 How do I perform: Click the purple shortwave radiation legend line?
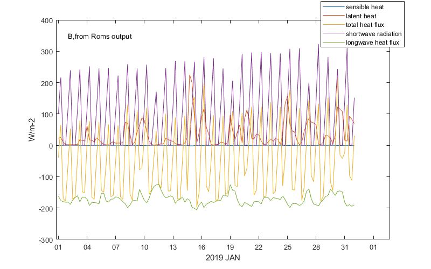333,34
